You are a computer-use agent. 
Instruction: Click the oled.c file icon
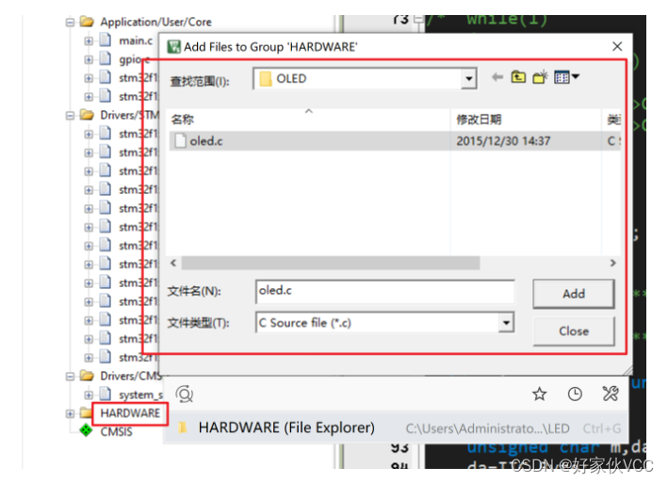point(181,141)
